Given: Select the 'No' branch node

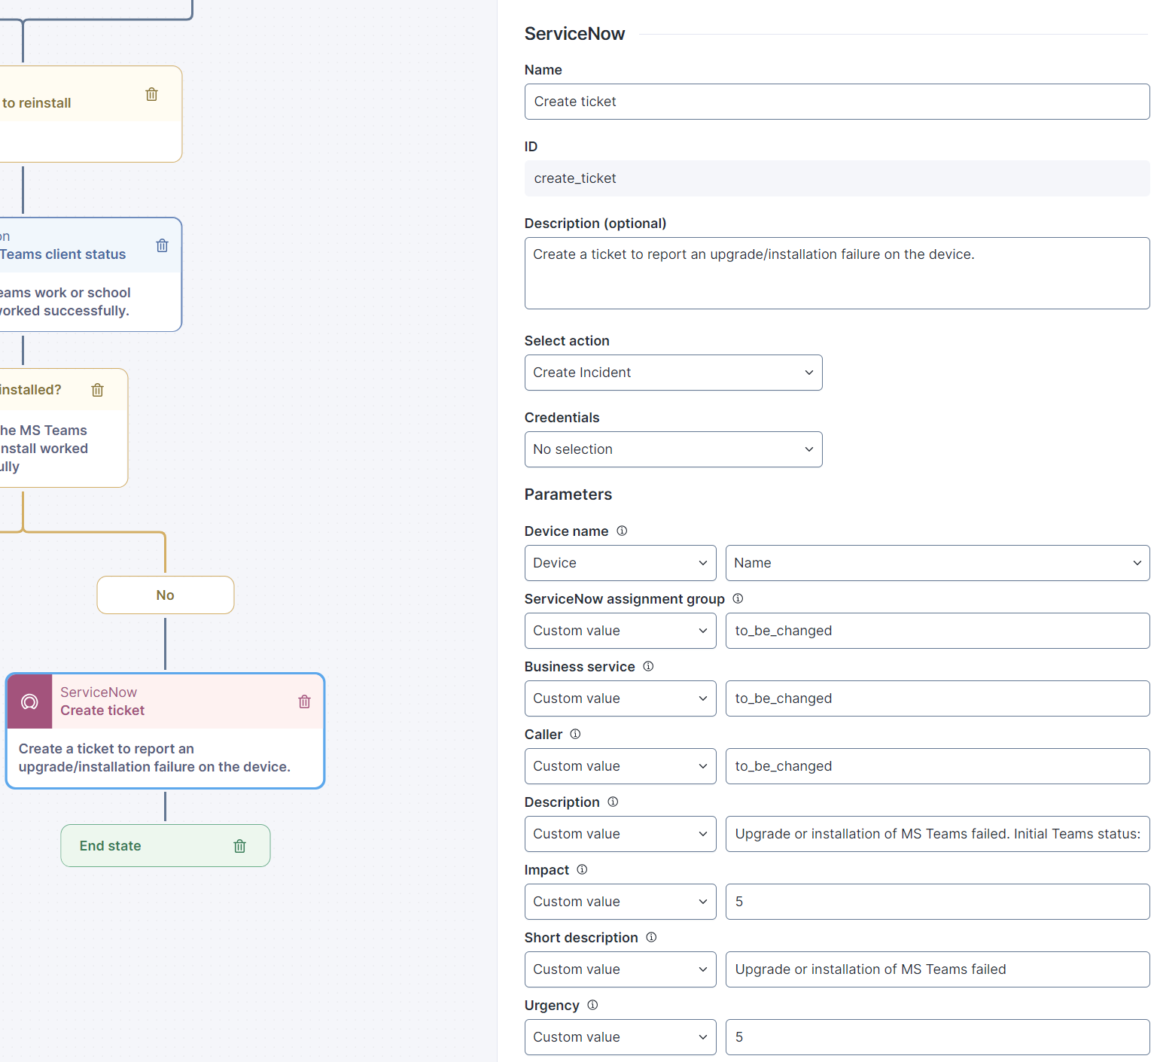Looking at the screenshot, I should click(x=166, y=595).
